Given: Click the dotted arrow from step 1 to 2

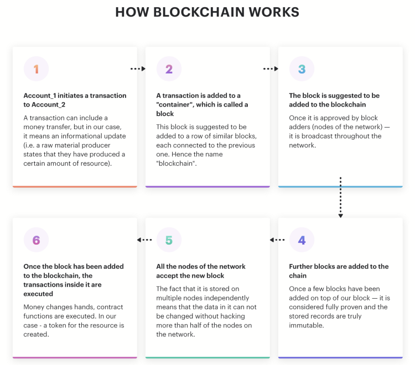Looking at the screenshot, I should point(138,68).
